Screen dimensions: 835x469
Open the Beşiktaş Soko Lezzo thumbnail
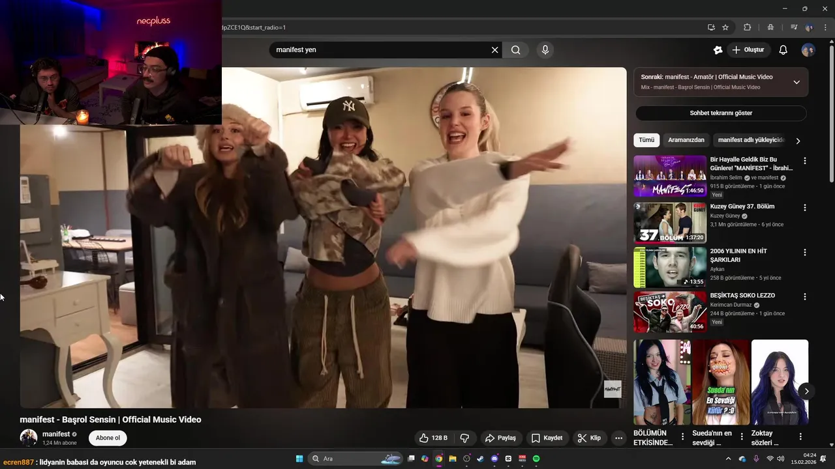(670, 311)
